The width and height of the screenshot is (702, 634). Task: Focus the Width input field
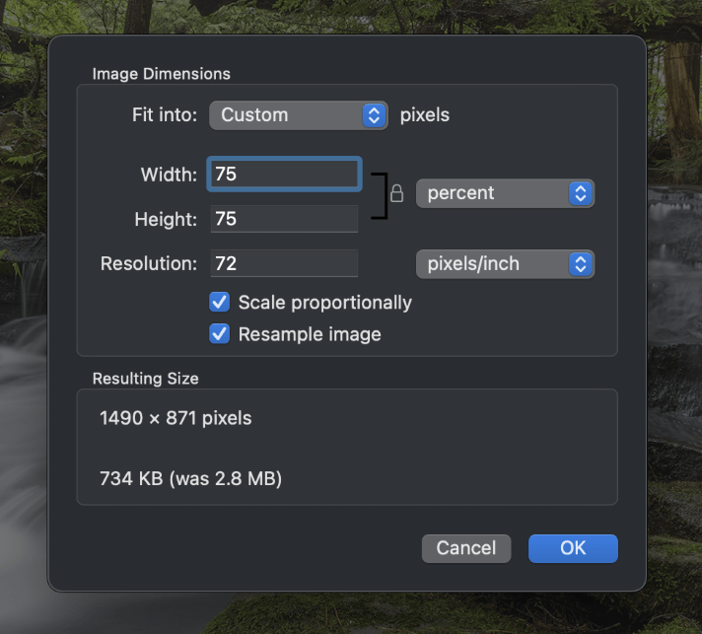(284, 175)
